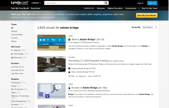The height and width of the screenshot is (108, 169).
Task: Filter by Video subject
Action: (x=13, y=93)
